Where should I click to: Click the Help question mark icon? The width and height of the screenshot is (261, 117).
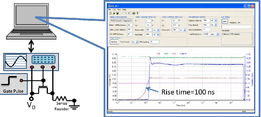pyautogui.click(x=138, y=13)
